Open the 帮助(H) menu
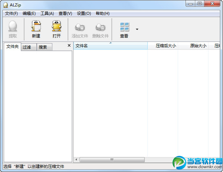This screenshot has height=172, width=223. point(103,13)
